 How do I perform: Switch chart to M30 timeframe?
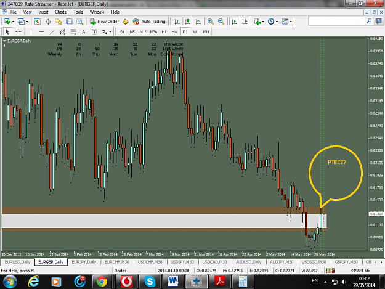pyautogui.click(x=153, y=31)
